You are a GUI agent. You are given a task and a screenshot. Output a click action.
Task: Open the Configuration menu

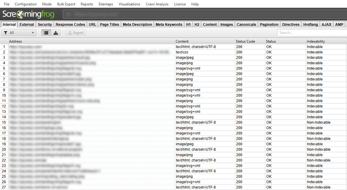pyautogui.click(x=26, y=4)
